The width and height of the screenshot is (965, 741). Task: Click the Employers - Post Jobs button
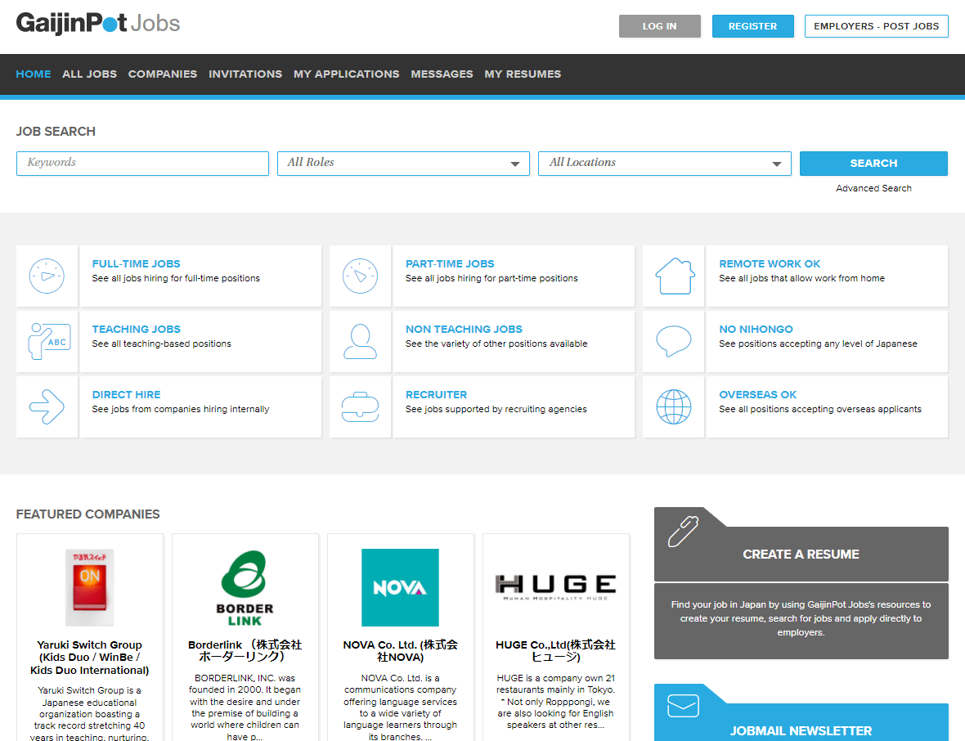click(x=877, y=26)
